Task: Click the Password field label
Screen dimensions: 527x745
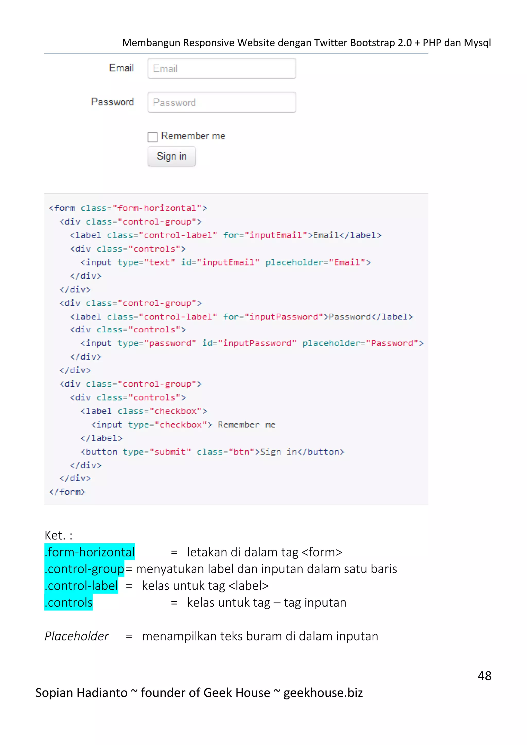Action: point(112,102)
